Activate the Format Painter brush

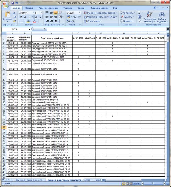click(15, 21)
